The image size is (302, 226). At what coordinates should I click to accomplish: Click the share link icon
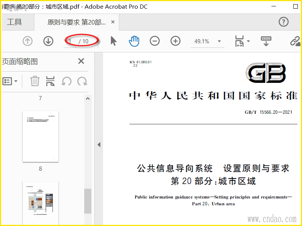pos(296,41)
